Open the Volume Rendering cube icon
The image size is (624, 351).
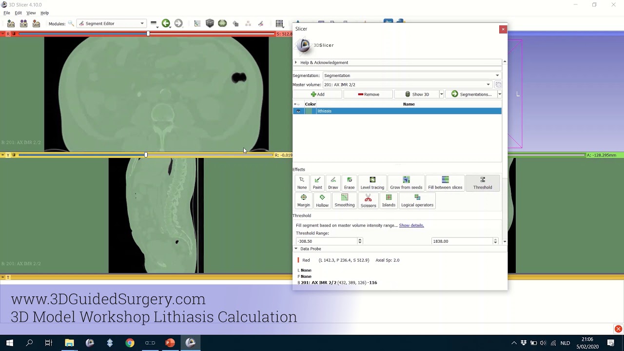pyautogui.click(x=210, y=23)
